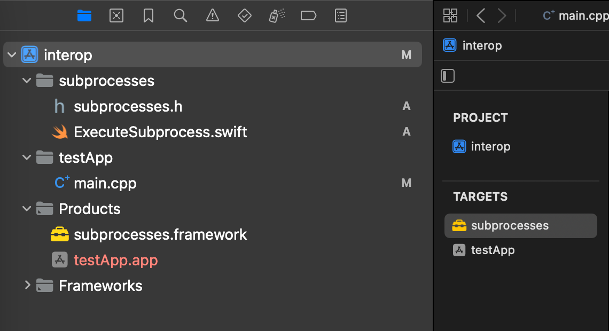Go back in editor history

[481, 16]
